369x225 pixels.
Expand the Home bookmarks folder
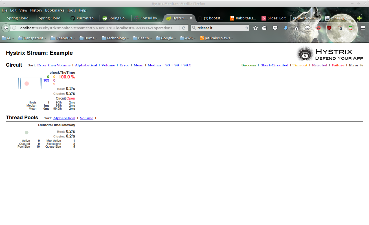89,38
